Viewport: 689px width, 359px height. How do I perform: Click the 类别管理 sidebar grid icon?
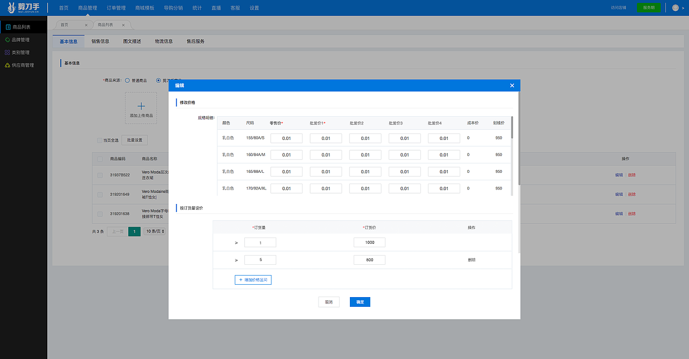point(7,53)
